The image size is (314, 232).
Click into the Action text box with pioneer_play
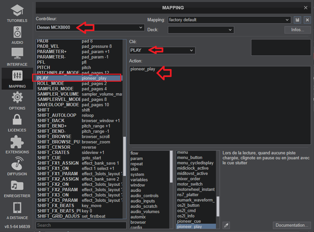pyautogui.click(x=220, y=105)
